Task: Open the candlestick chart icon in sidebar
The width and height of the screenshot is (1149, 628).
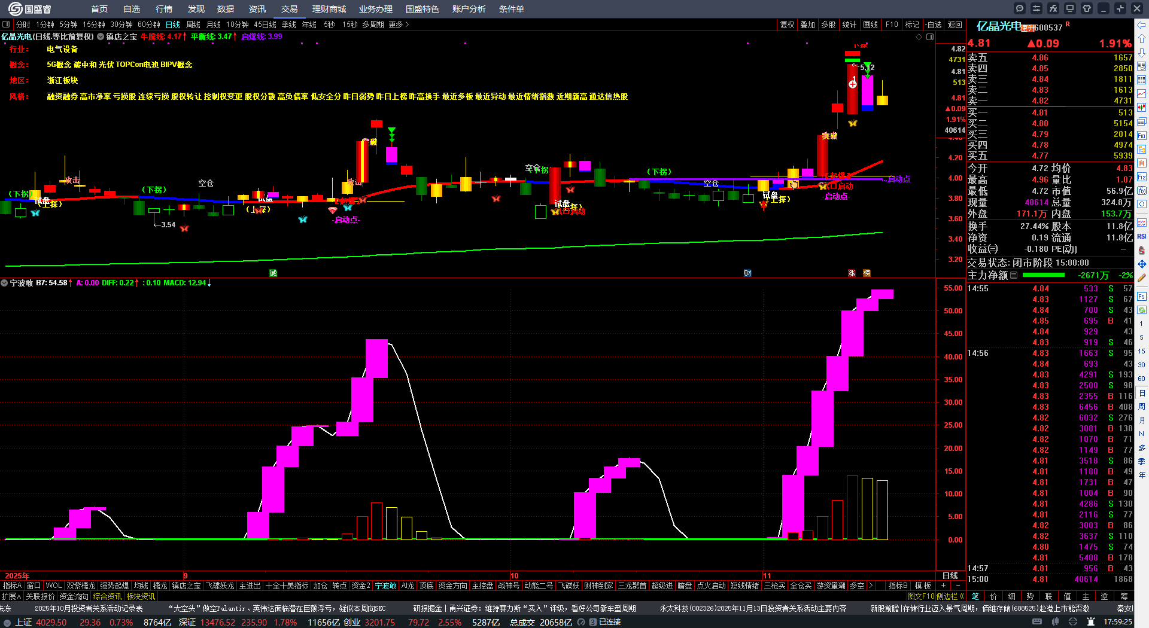Action: pos(1142,108)
